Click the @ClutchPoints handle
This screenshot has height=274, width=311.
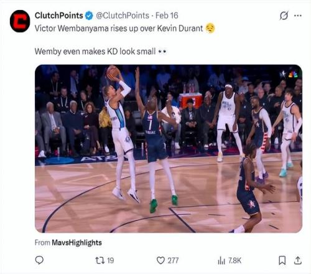pos(123,16)
